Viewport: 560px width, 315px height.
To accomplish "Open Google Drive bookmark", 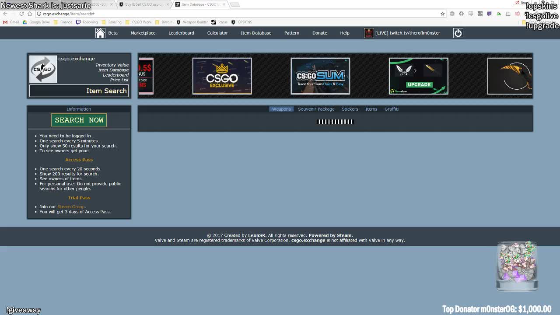I will [x=37, y=22].
